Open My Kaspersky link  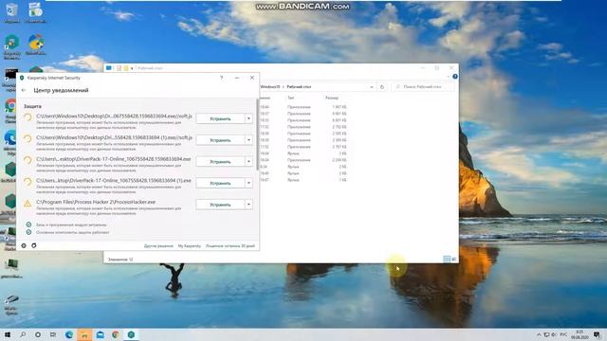click(190, 246)
